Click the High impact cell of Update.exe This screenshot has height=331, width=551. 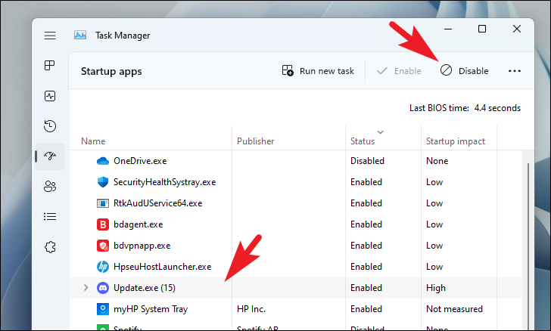pyautogui.click(x=436, y=288)
